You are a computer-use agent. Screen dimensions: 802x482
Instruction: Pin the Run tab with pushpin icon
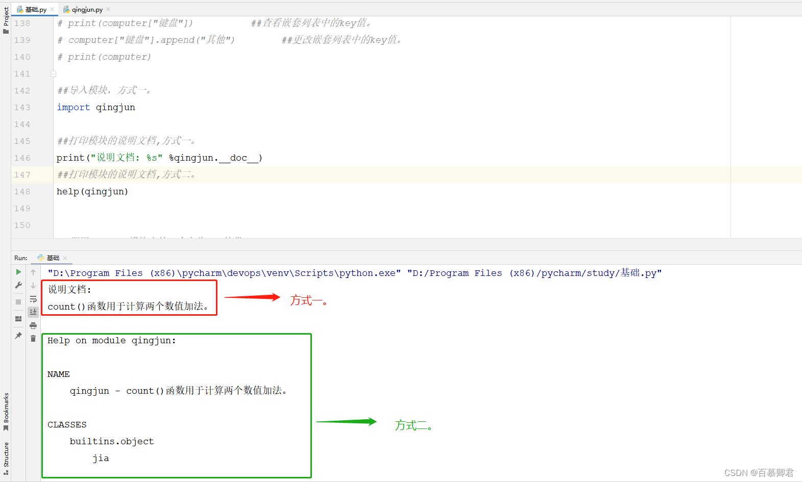18,336
